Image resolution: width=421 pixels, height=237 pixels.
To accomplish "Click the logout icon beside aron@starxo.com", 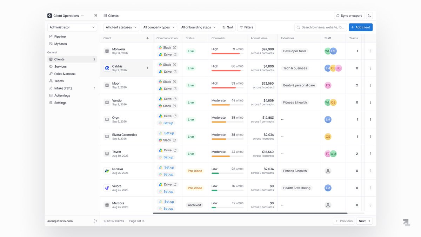I will [95, 221].
